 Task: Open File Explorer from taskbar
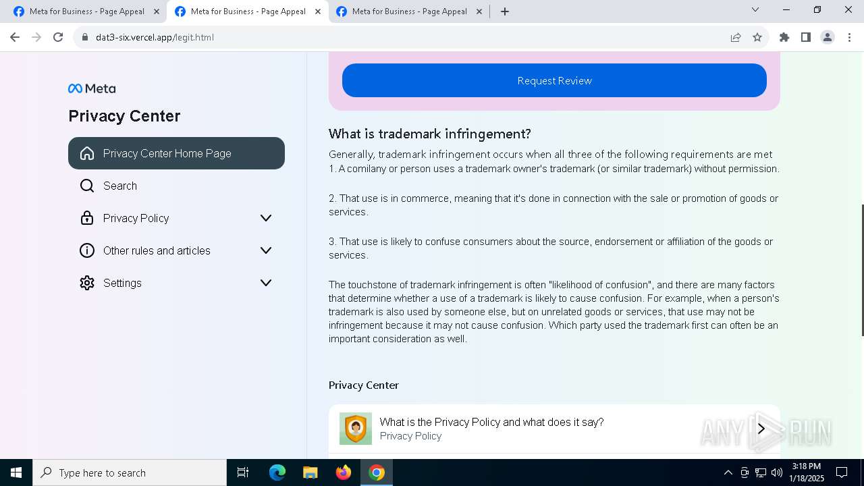point(310,473)
